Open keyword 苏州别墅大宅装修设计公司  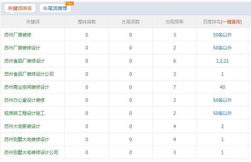coord(31,152)
